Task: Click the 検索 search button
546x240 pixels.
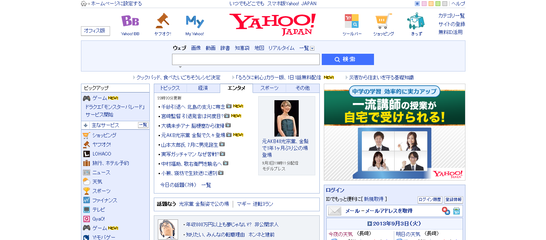Action: [348, 59]
